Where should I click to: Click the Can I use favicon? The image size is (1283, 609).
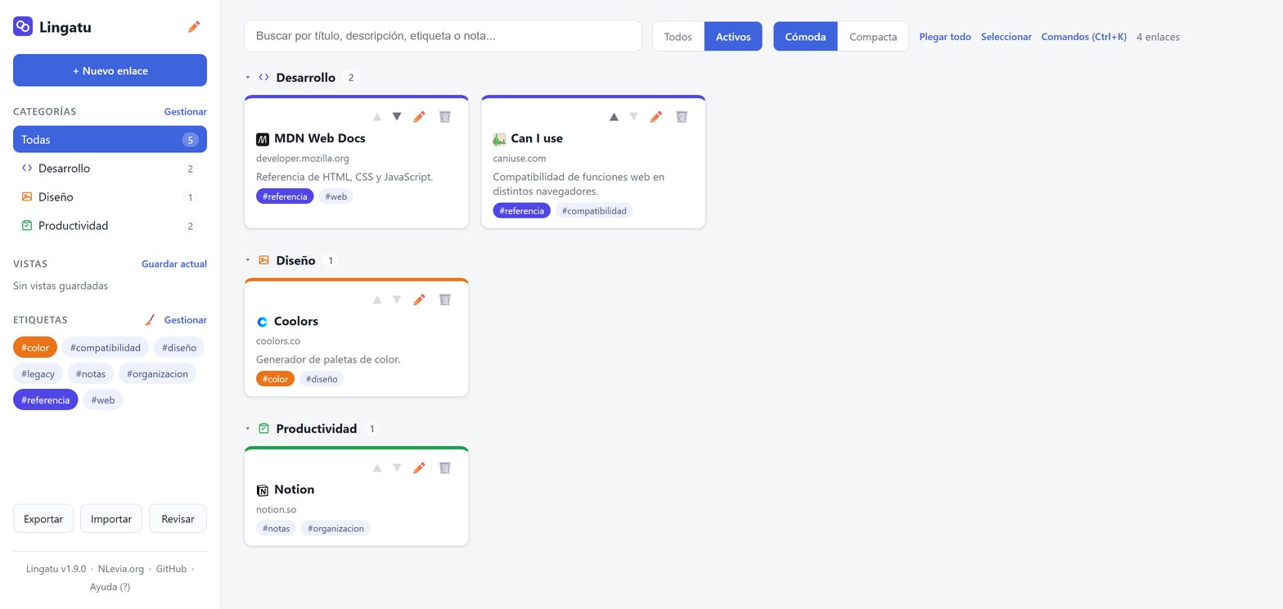pyautogui.click(x=499, y=139)
